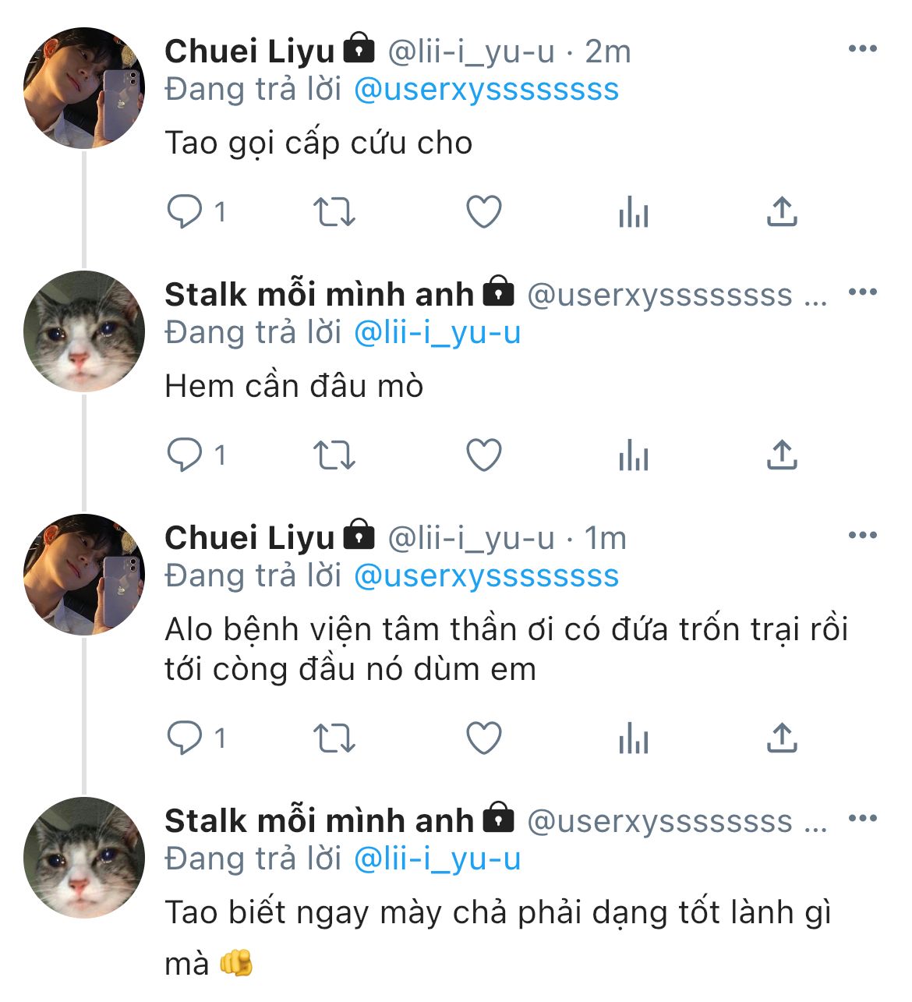Reply to the "Tao gọi cấp cứu cho" tweet
912x1002 pixels.
(185, 211)
